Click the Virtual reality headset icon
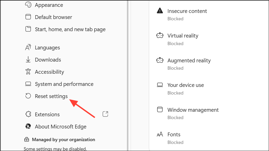The width and height of the screenshot is (269, 151). [160, 35]
